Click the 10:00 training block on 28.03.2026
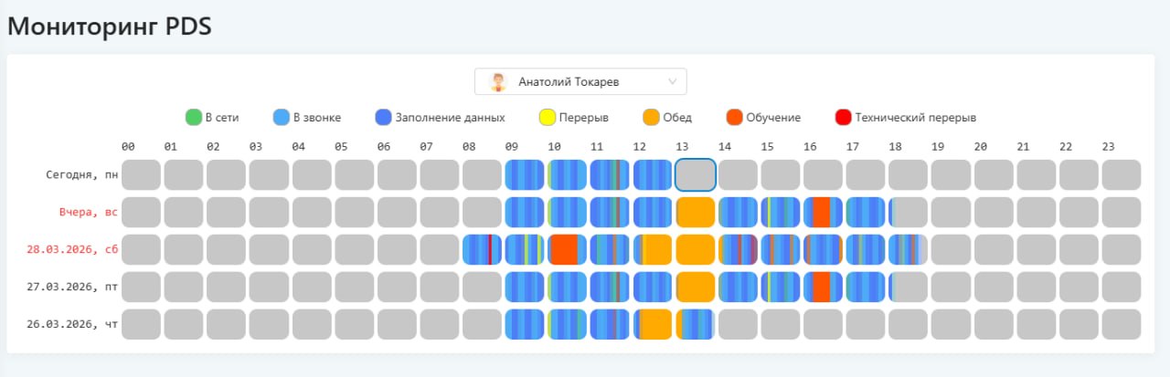Image resolution: width=1170 pixels, height=377 pixels. (567, 249)
